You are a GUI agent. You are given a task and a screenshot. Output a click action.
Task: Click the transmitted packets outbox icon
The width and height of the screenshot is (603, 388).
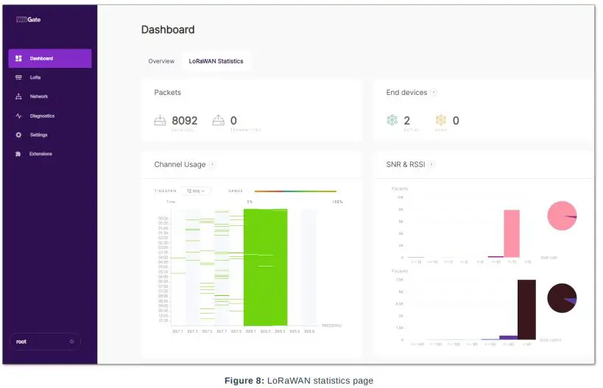click(x=219, y=120)
